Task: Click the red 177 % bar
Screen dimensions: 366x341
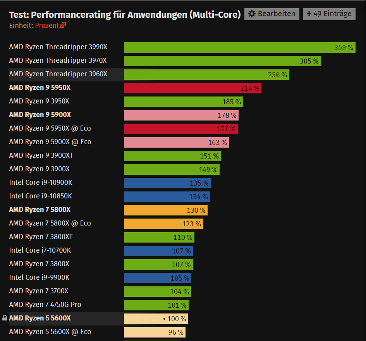Action: click(x=181, y=129)
